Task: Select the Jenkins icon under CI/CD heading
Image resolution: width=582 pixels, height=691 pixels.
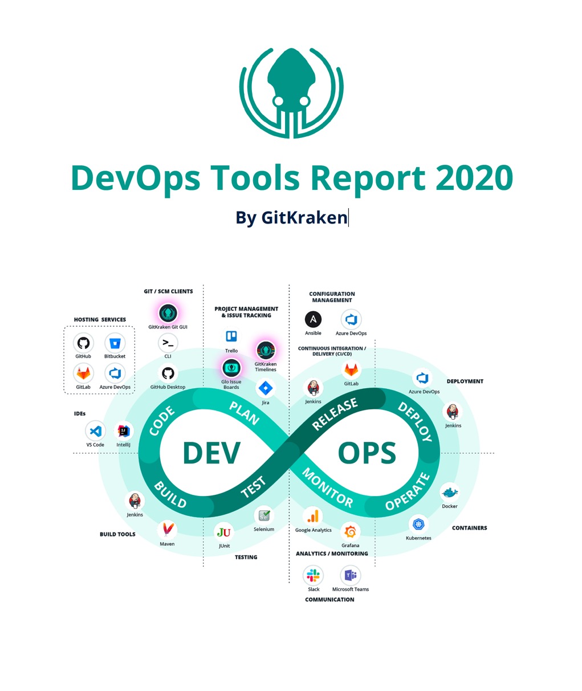Action: [x=313, y=388]
